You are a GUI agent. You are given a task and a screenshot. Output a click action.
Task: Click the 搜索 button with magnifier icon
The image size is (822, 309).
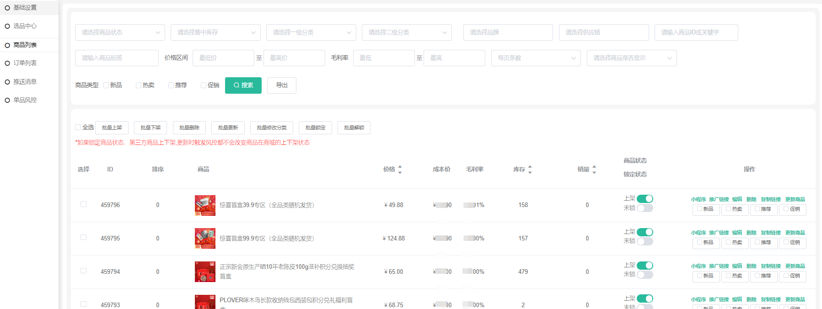(243, 85)
